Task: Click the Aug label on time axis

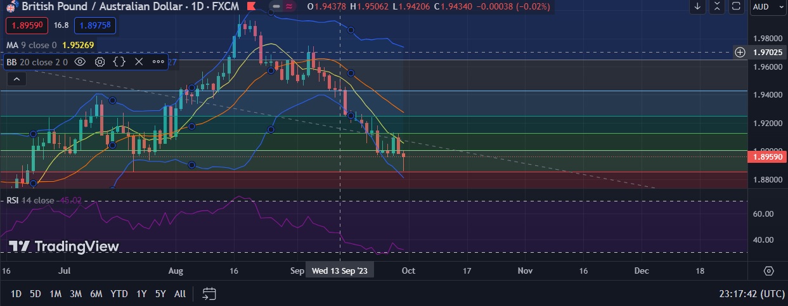Action: tap(176, 271)
